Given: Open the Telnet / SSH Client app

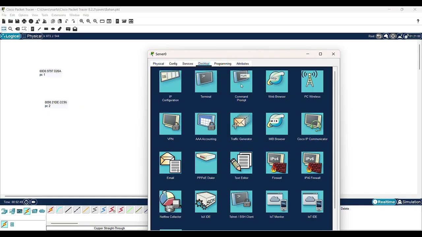Looking at the screenshot, I should 241,201.
